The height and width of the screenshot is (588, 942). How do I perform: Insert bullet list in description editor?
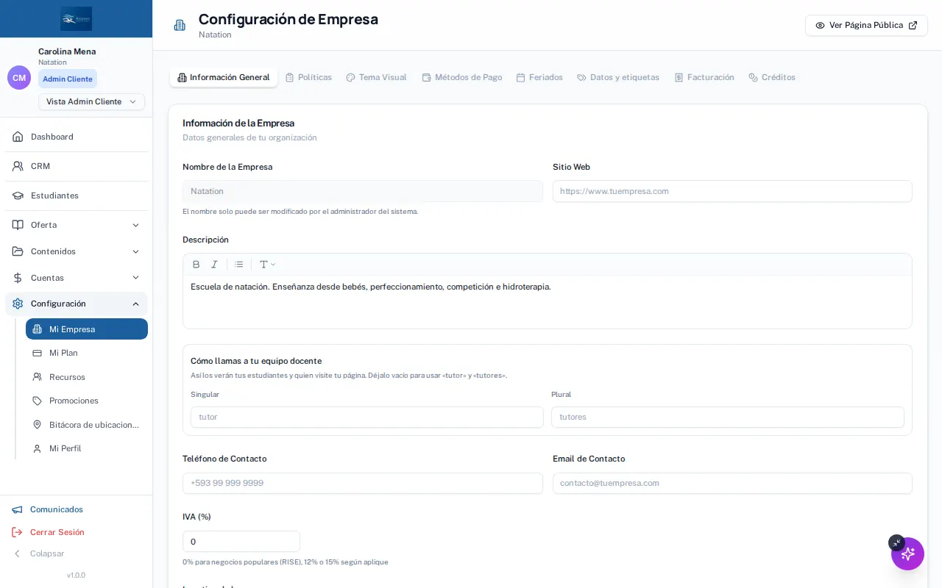point(238,265)
